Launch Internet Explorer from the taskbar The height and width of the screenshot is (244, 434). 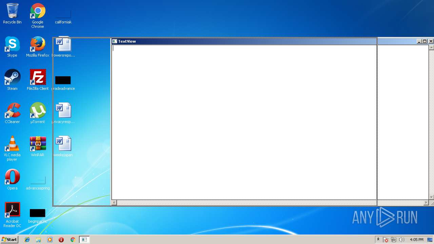coord(27,240)
